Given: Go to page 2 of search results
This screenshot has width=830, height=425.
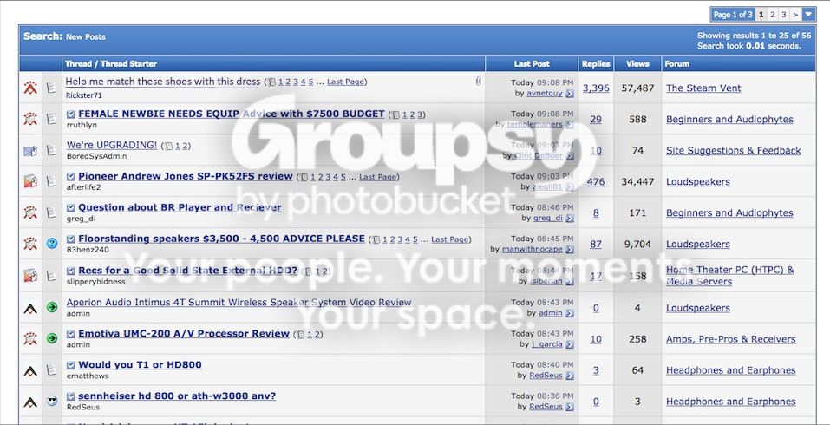Looking at the screenshot, I should tap(772, 15).
